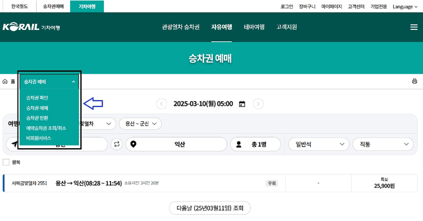Switch to the 한국철도 top tab
The height and width of the screenshot is (221, 423).
(x=20, y=6)
